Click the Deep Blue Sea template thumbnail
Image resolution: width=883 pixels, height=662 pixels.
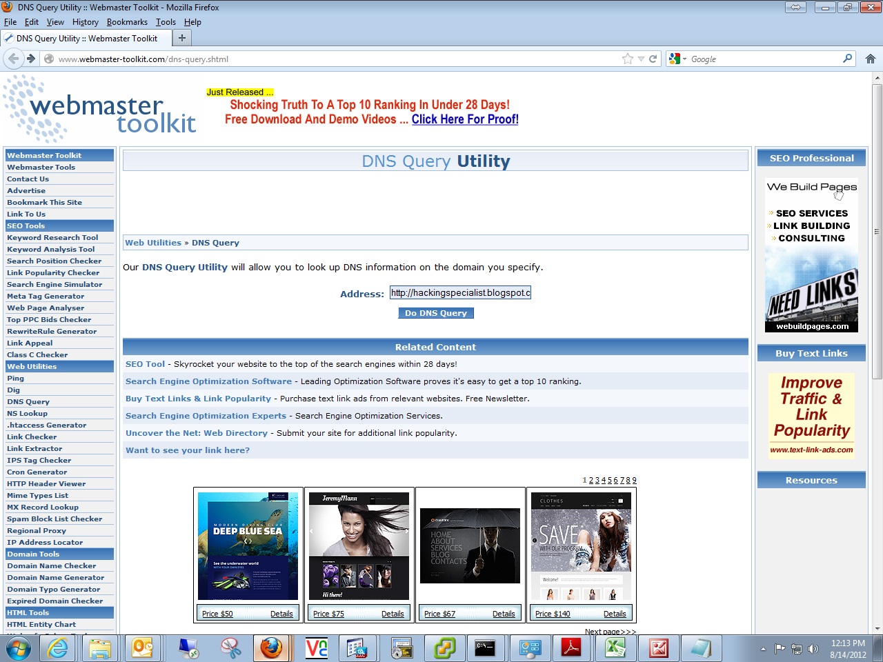coord(248,545)
